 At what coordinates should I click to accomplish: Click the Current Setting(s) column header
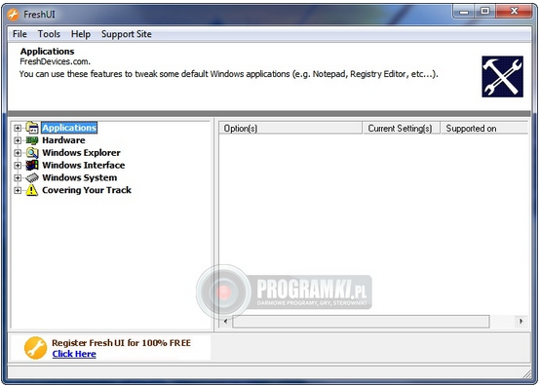click(x=402, y=128)
